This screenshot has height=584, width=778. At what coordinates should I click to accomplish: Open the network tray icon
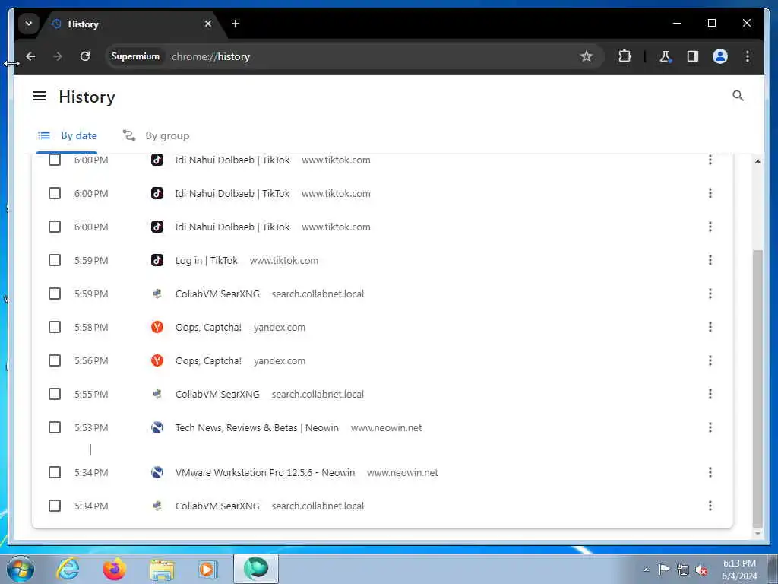click(683, 570)
